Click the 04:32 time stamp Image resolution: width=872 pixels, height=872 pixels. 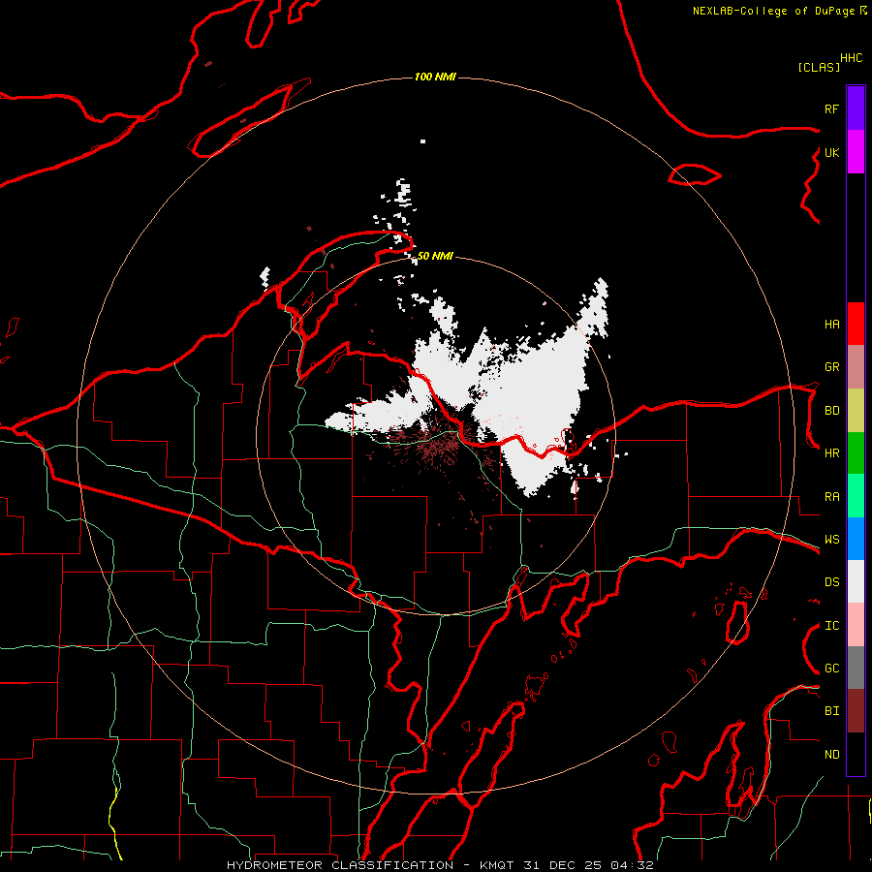(632, 865)
